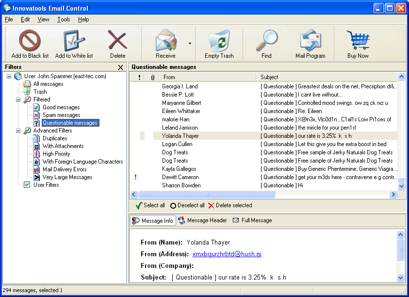The image size is (409, 297).
Task: Open the Receive dropdown arrow
Action: (x=190, y=43)
